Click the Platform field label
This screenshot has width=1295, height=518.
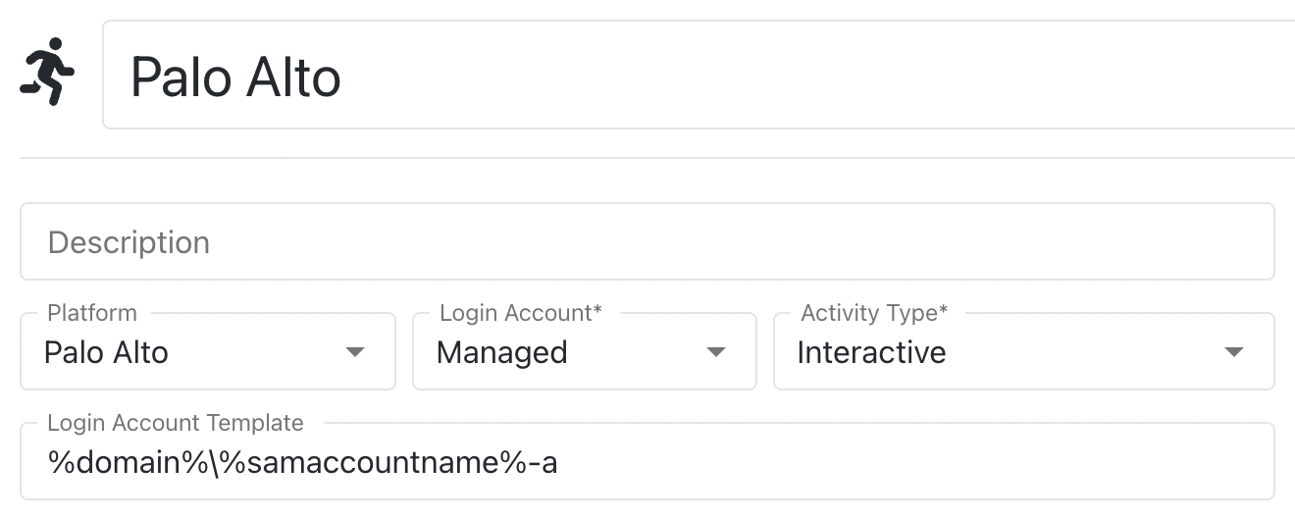point(92,313)
